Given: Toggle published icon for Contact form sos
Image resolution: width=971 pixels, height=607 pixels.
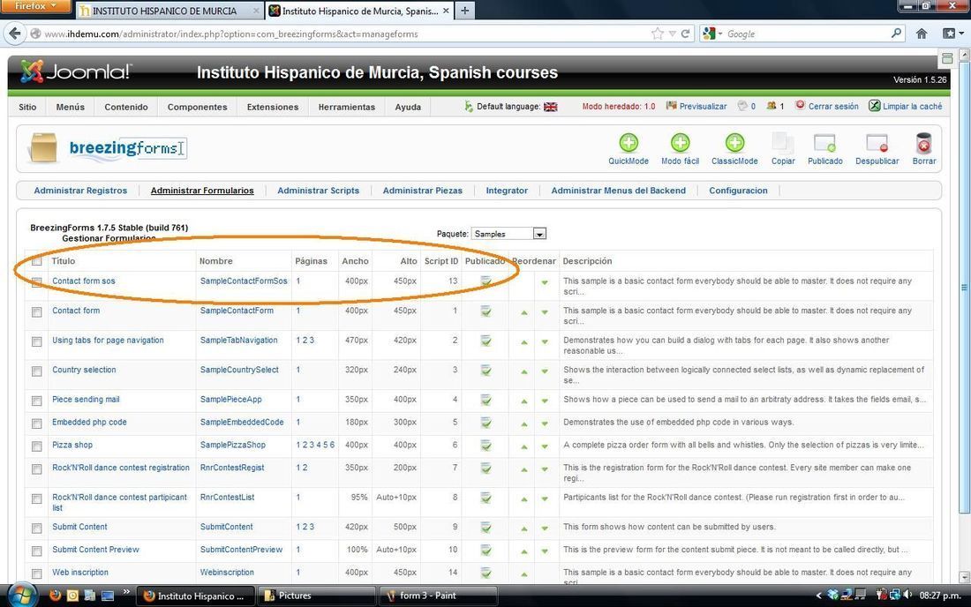Looking at the screenshot, I should coord(486,281).
